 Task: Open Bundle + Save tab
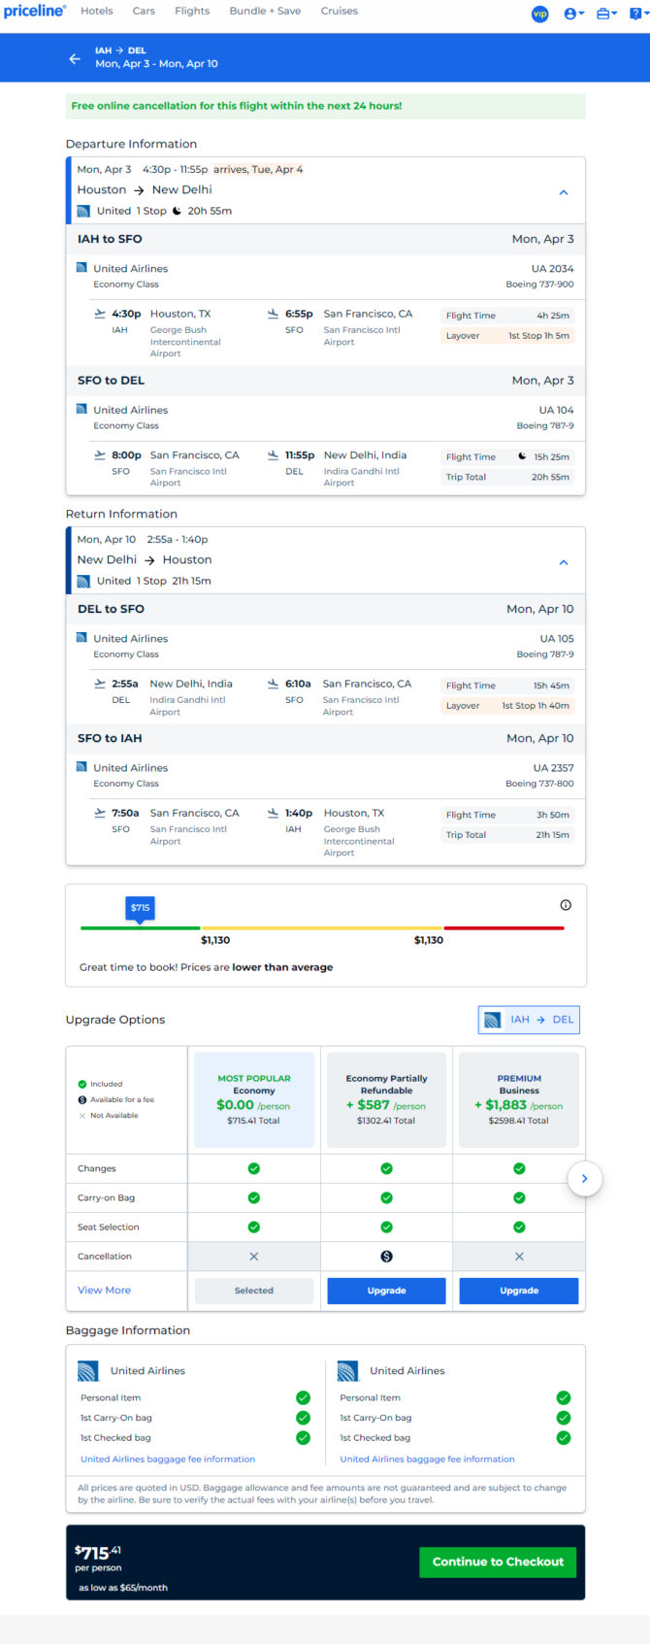pyautogui.click(x=265, y=11)
